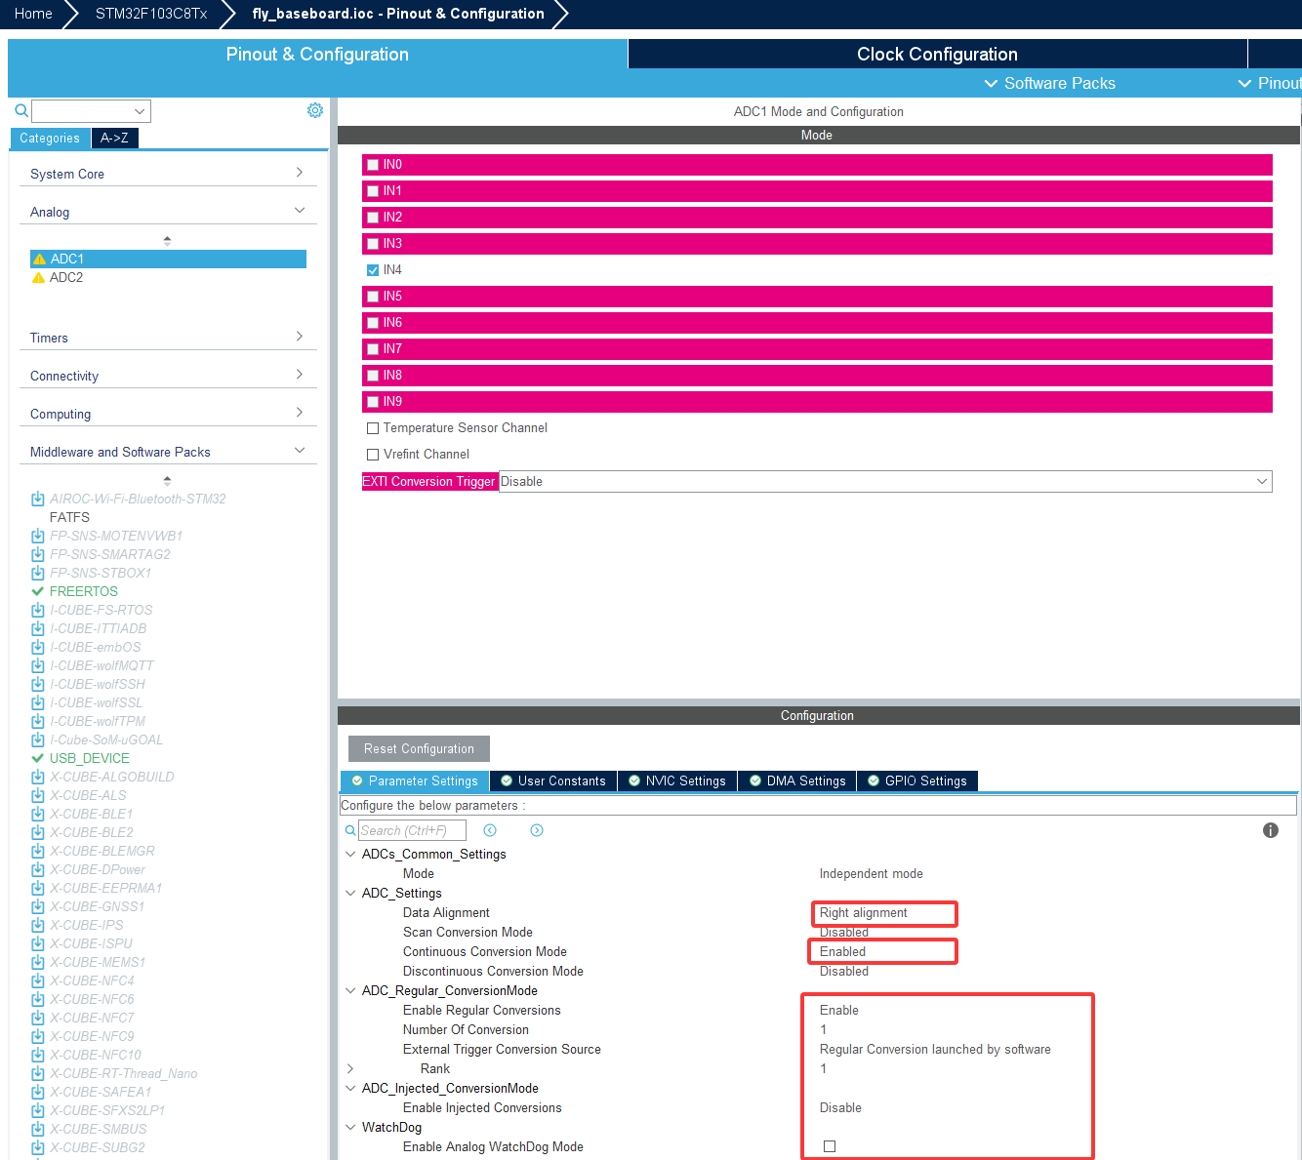Click the search magnifier icon in left panel
1302x1160 pixels.
(21, 110)
